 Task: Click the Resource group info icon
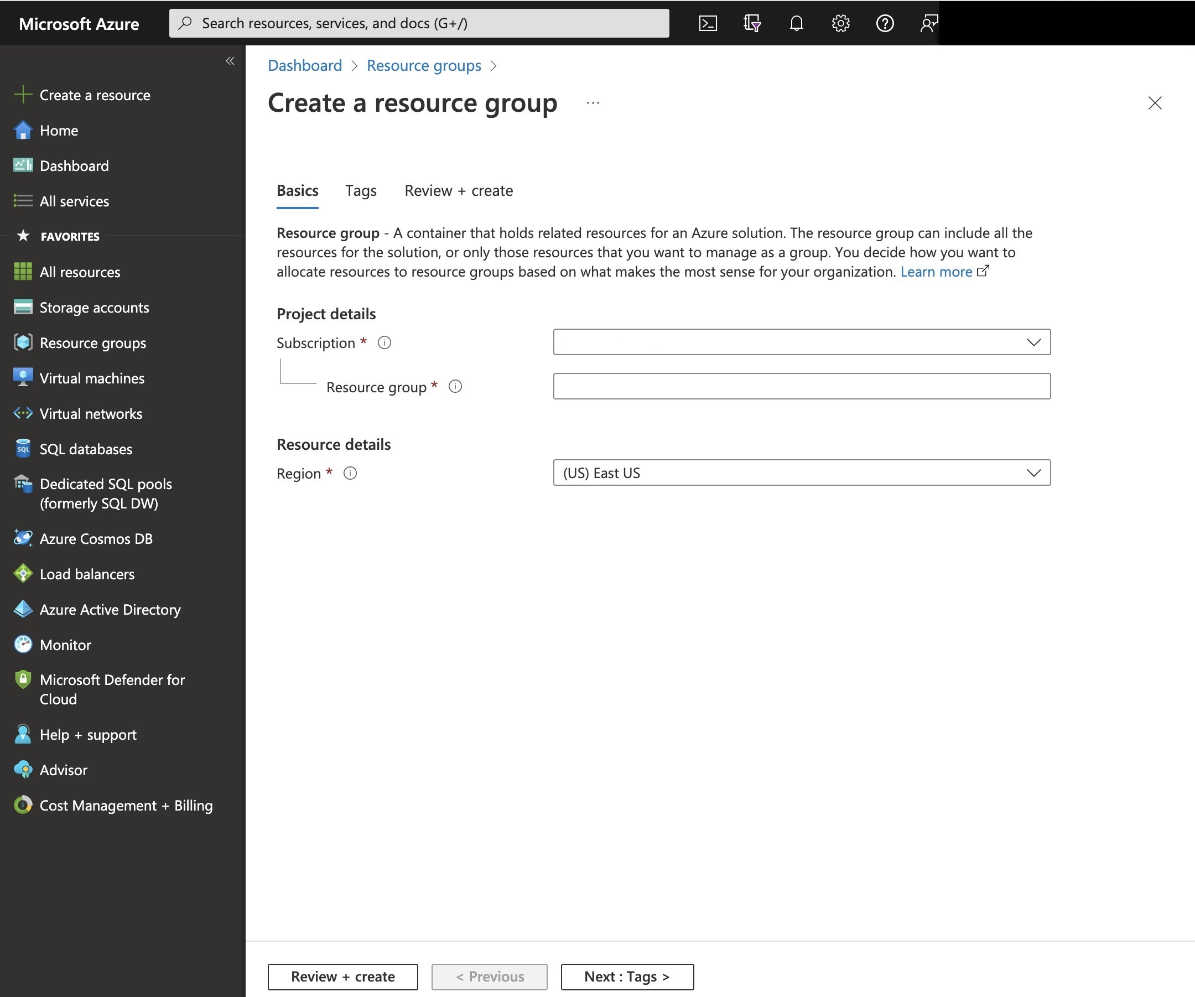(455, 387)
